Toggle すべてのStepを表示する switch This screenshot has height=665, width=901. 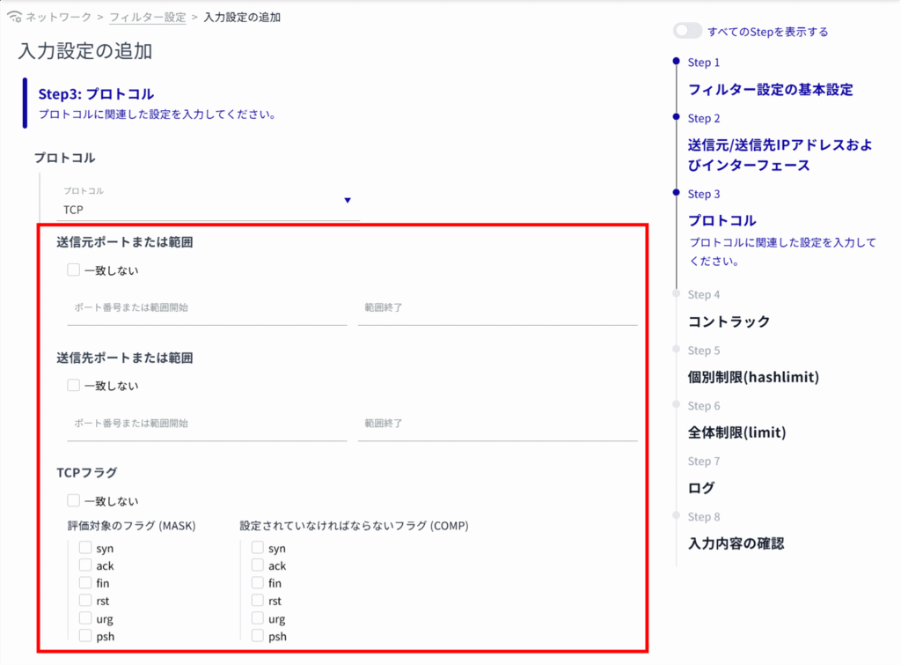click(687, 31)
